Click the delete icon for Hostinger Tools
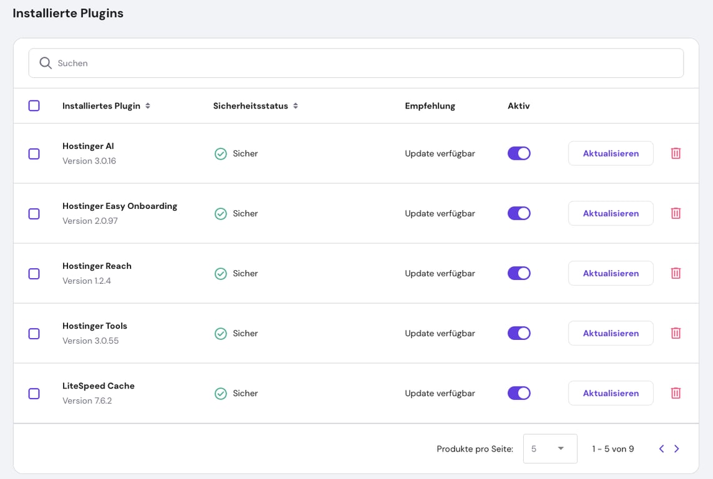713x479 pixels. tap(676, 333)
